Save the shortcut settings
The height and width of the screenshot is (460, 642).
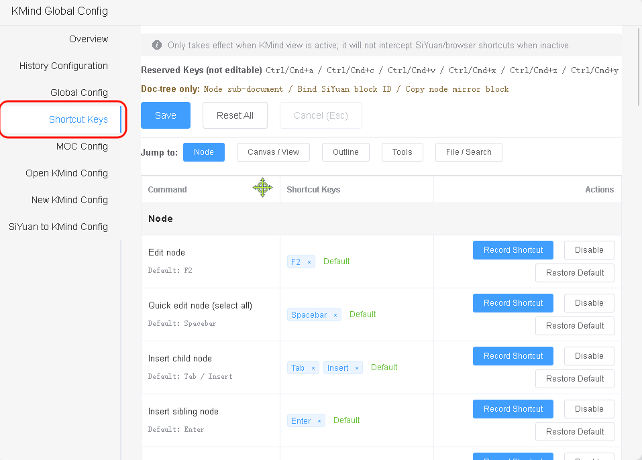coord(166,115)
